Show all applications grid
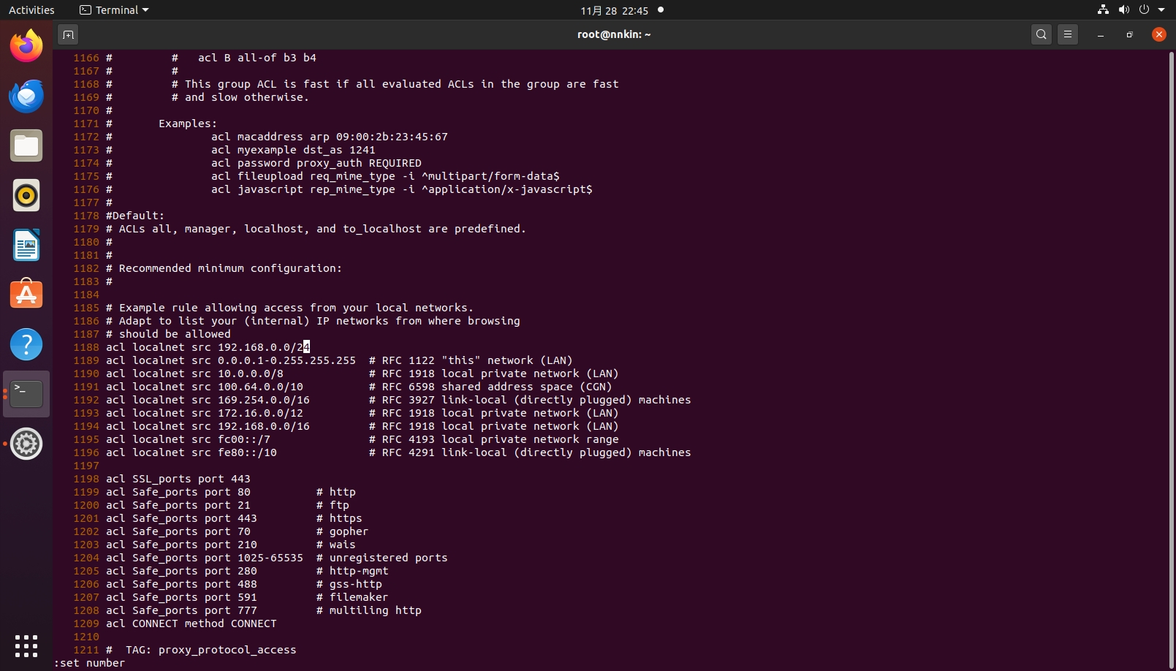The image size is (1176, 671). point(26,646)
